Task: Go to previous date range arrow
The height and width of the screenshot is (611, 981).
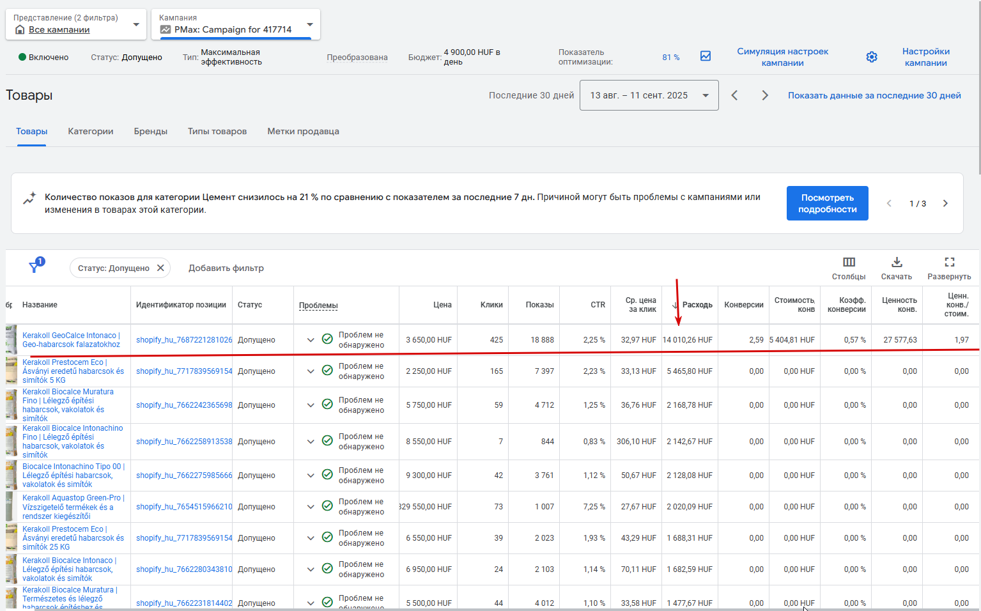Action: point(734,95)
